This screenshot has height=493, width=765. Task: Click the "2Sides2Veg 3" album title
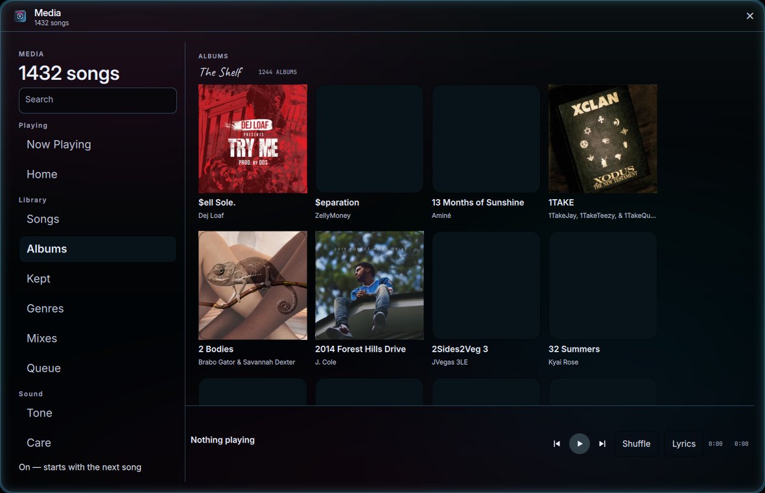click(460, 349)
